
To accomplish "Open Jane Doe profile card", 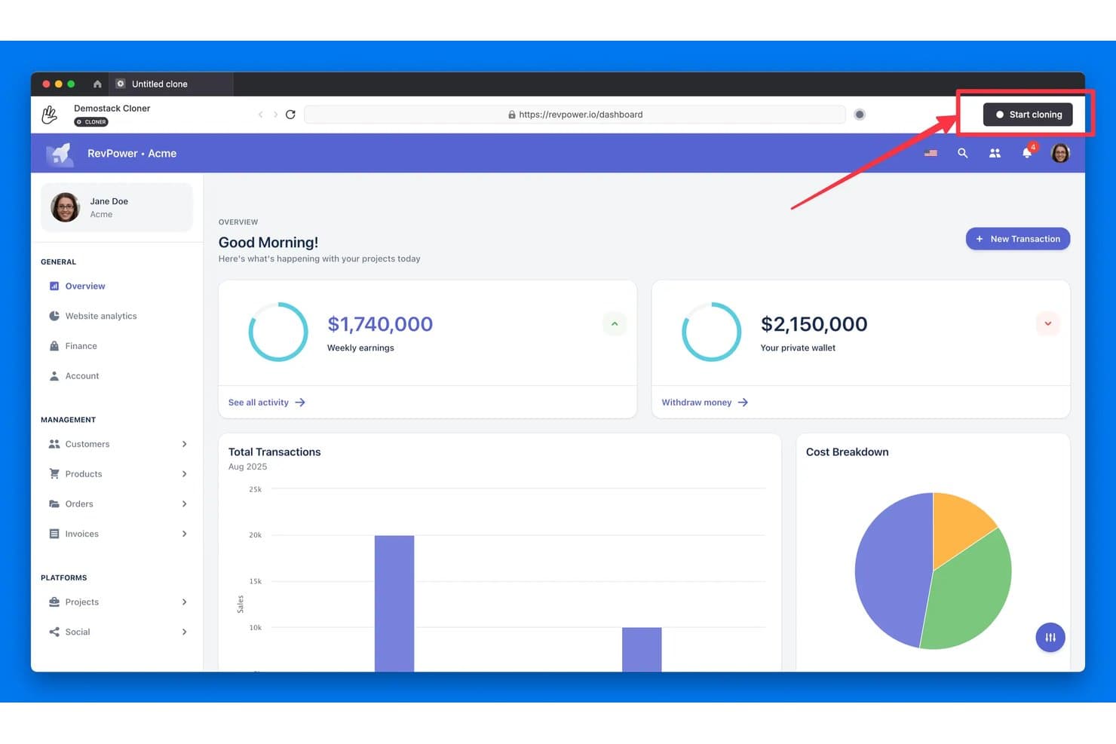I will coord(117,207).
